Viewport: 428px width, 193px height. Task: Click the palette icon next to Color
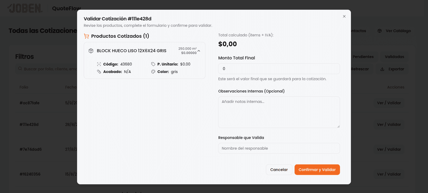[x=153, y=72]
